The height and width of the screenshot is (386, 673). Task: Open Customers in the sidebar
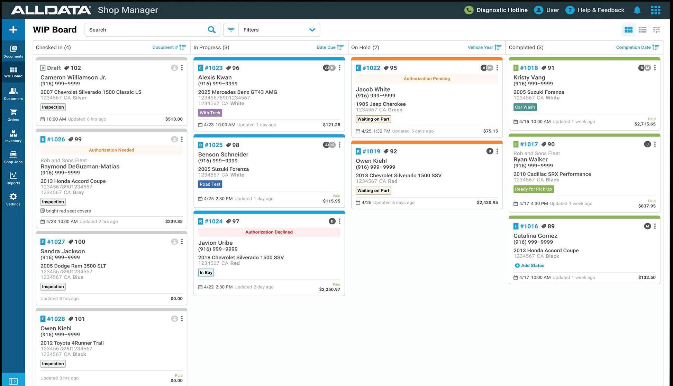click(x=13, y=94)
